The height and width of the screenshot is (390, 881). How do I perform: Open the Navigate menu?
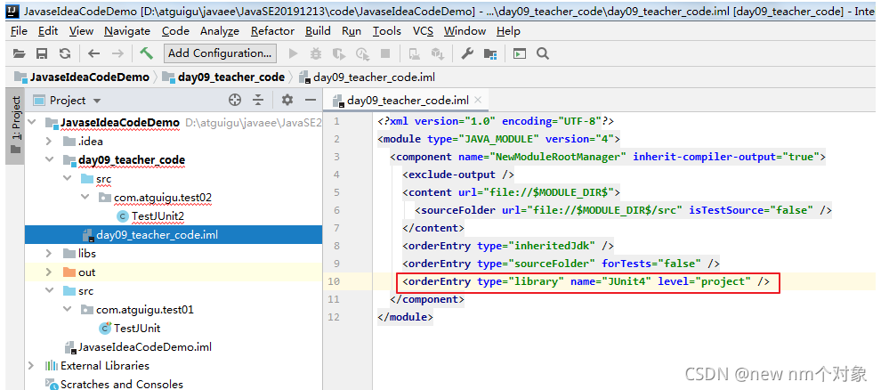127,31
